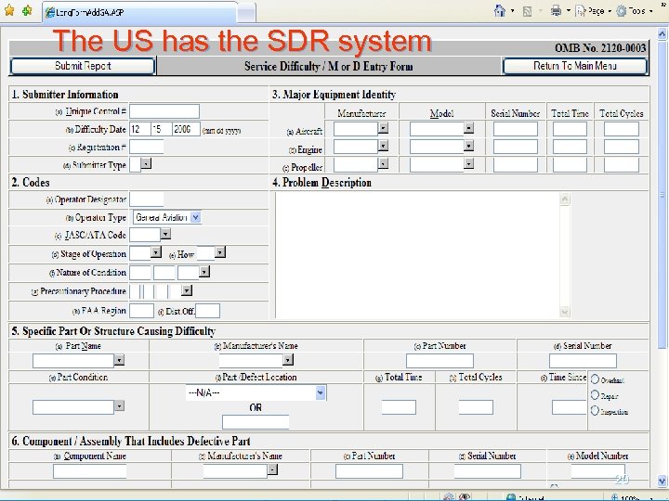Screen dimensions: 669x501
Task: Select the Repair radio button
Action: (595, 395)
